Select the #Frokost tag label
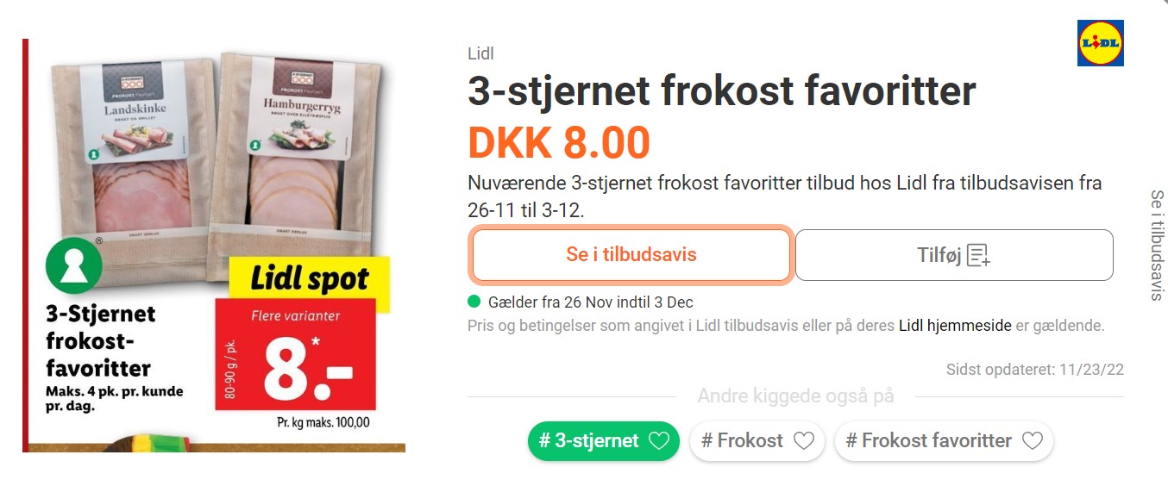Screen dimensions: 1168x486 coord(742,441)
